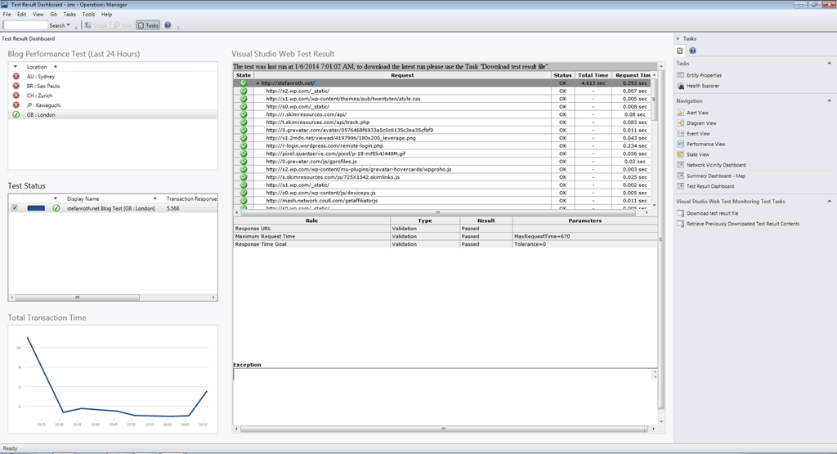
Task: Click Test Status horizontal scrollbar thumb
Action: (x=78, y=297)
